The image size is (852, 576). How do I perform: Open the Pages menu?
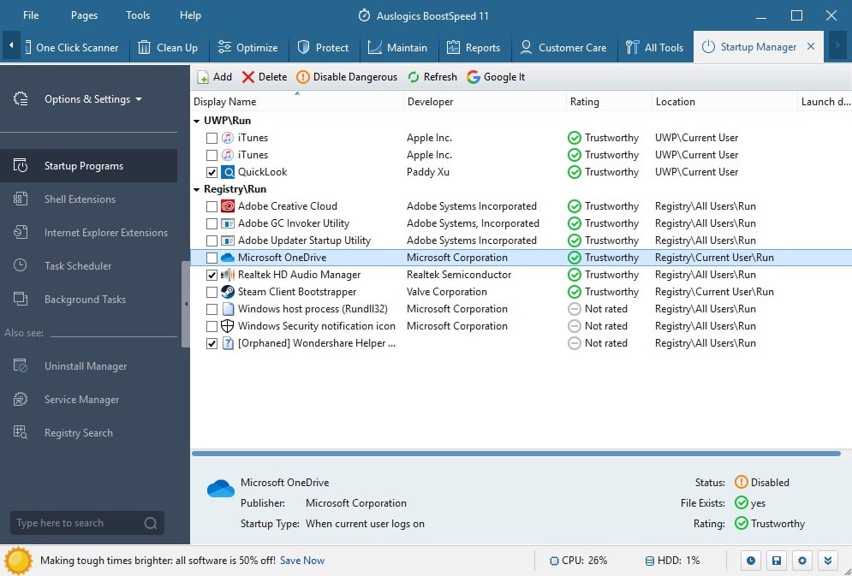point(84,15)
